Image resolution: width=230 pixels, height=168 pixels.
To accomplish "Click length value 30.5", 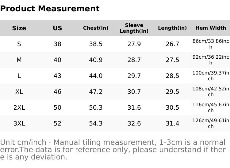I will pos(172,108).
